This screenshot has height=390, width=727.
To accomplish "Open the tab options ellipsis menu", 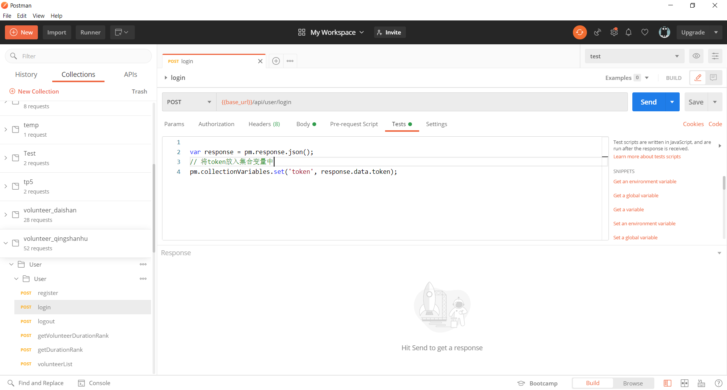I will (x=290, y=61).
